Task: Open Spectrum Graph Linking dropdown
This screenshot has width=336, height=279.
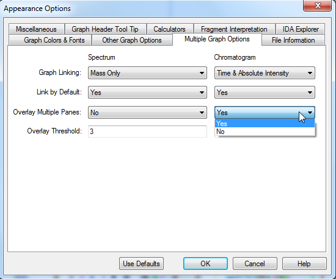Action: 147,73
